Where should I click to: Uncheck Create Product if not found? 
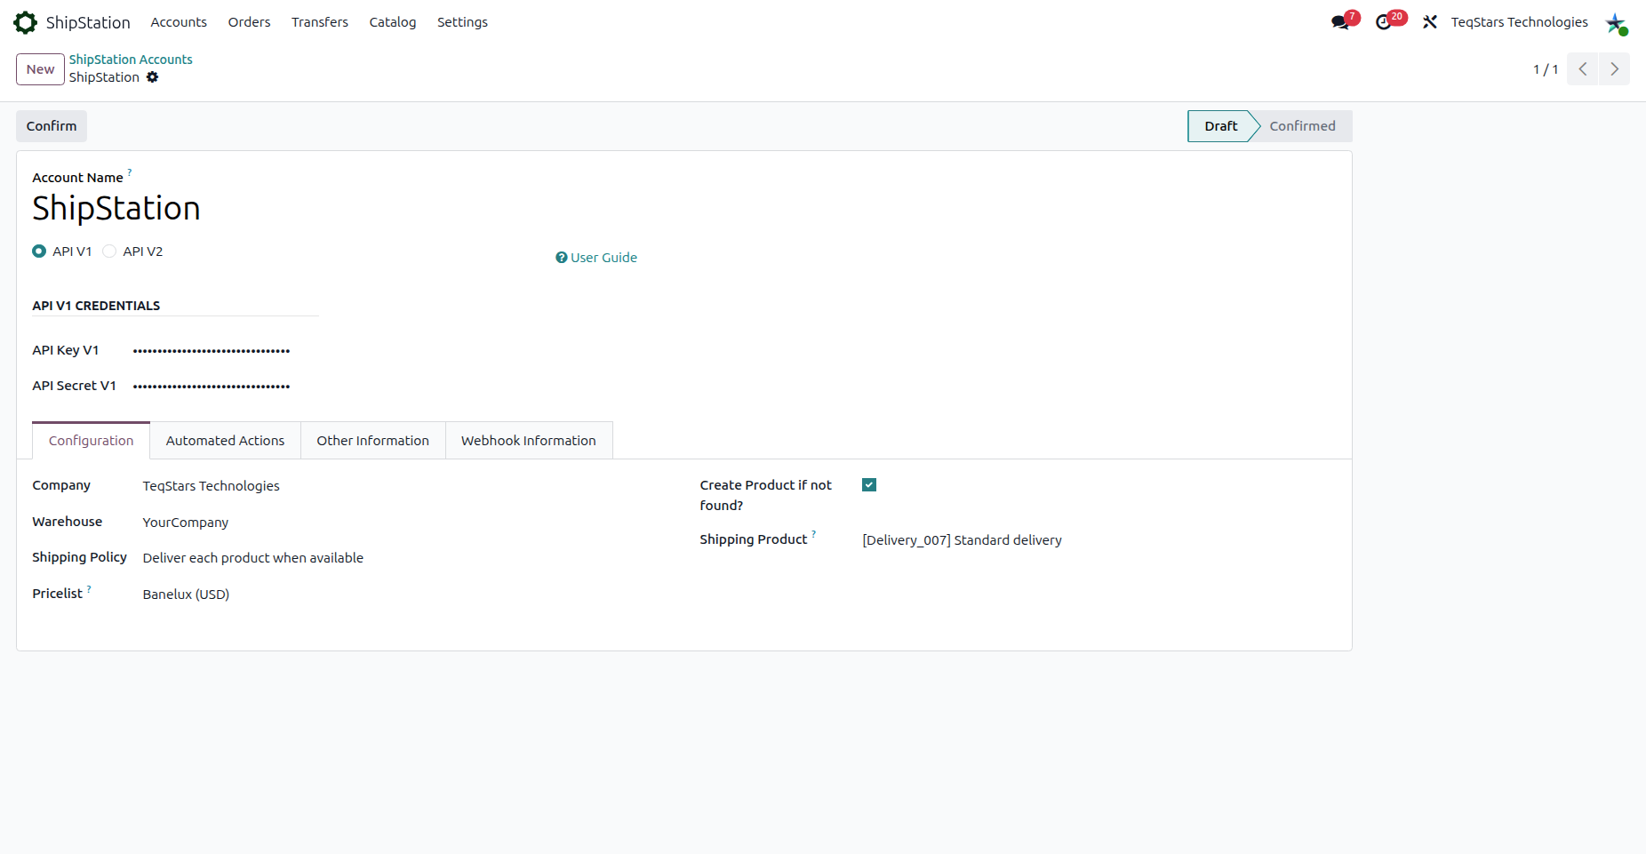click(x=869, y=485)
